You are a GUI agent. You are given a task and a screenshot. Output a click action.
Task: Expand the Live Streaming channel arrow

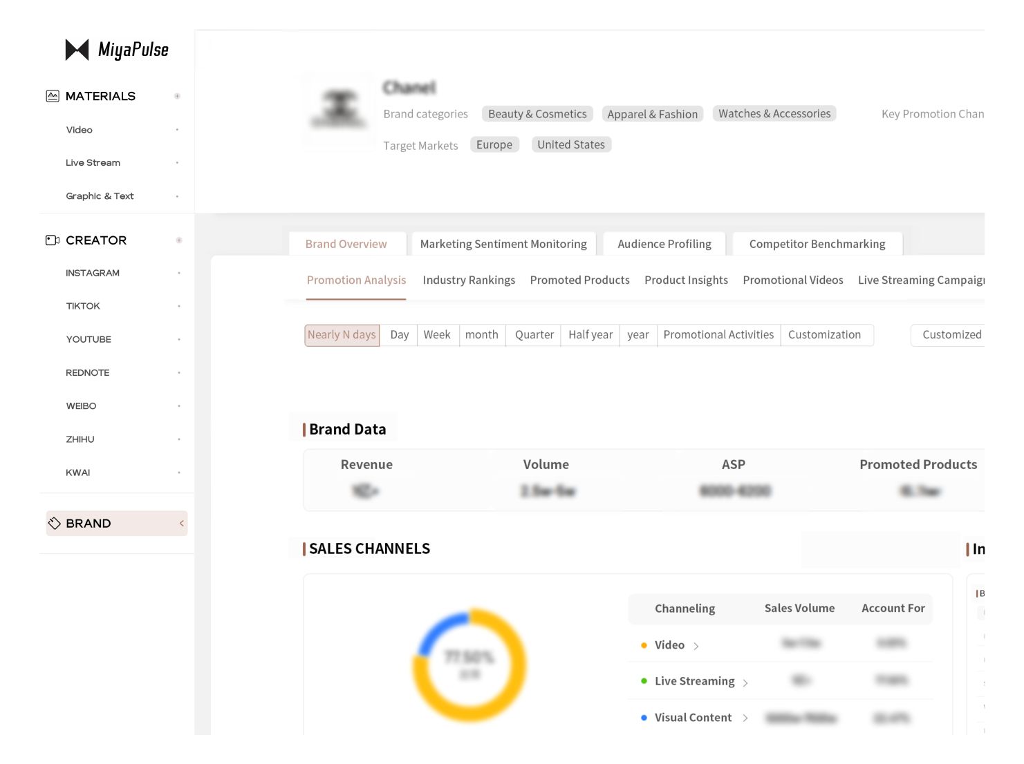tap(745, 682)
